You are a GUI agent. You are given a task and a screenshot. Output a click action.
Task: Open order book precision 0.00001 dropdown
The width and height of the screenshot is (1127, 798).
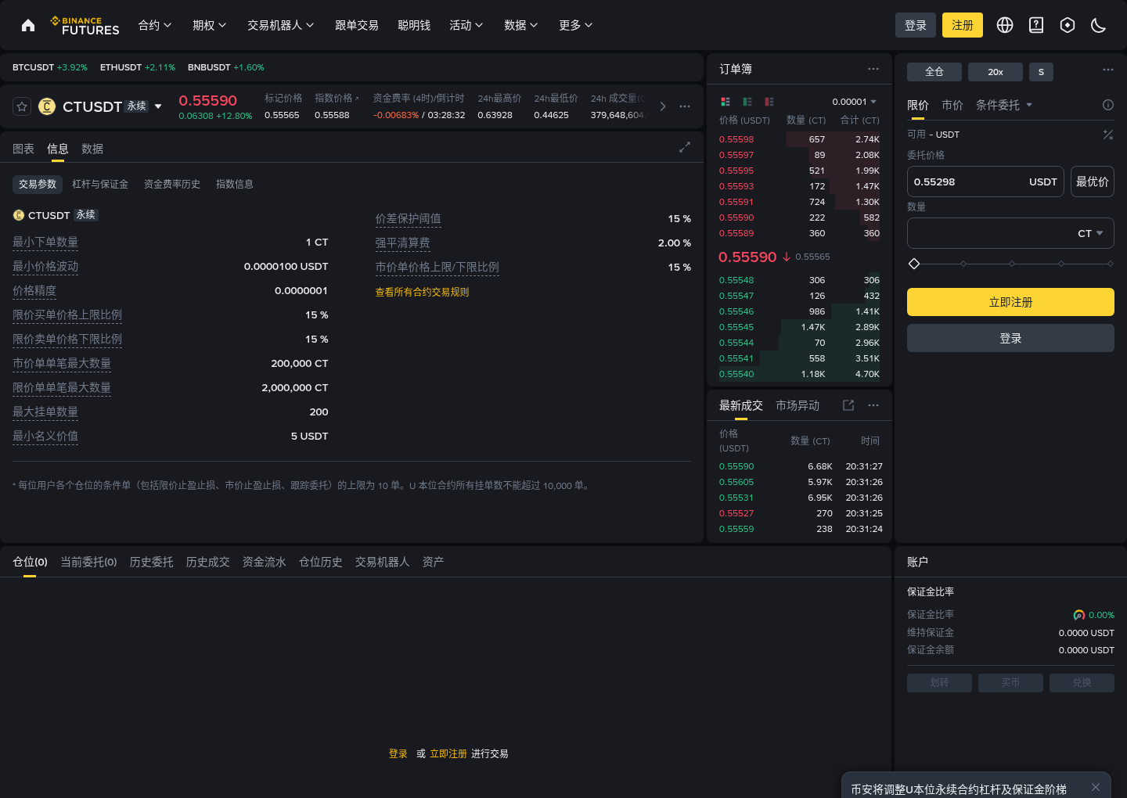(x=854, y=102)
